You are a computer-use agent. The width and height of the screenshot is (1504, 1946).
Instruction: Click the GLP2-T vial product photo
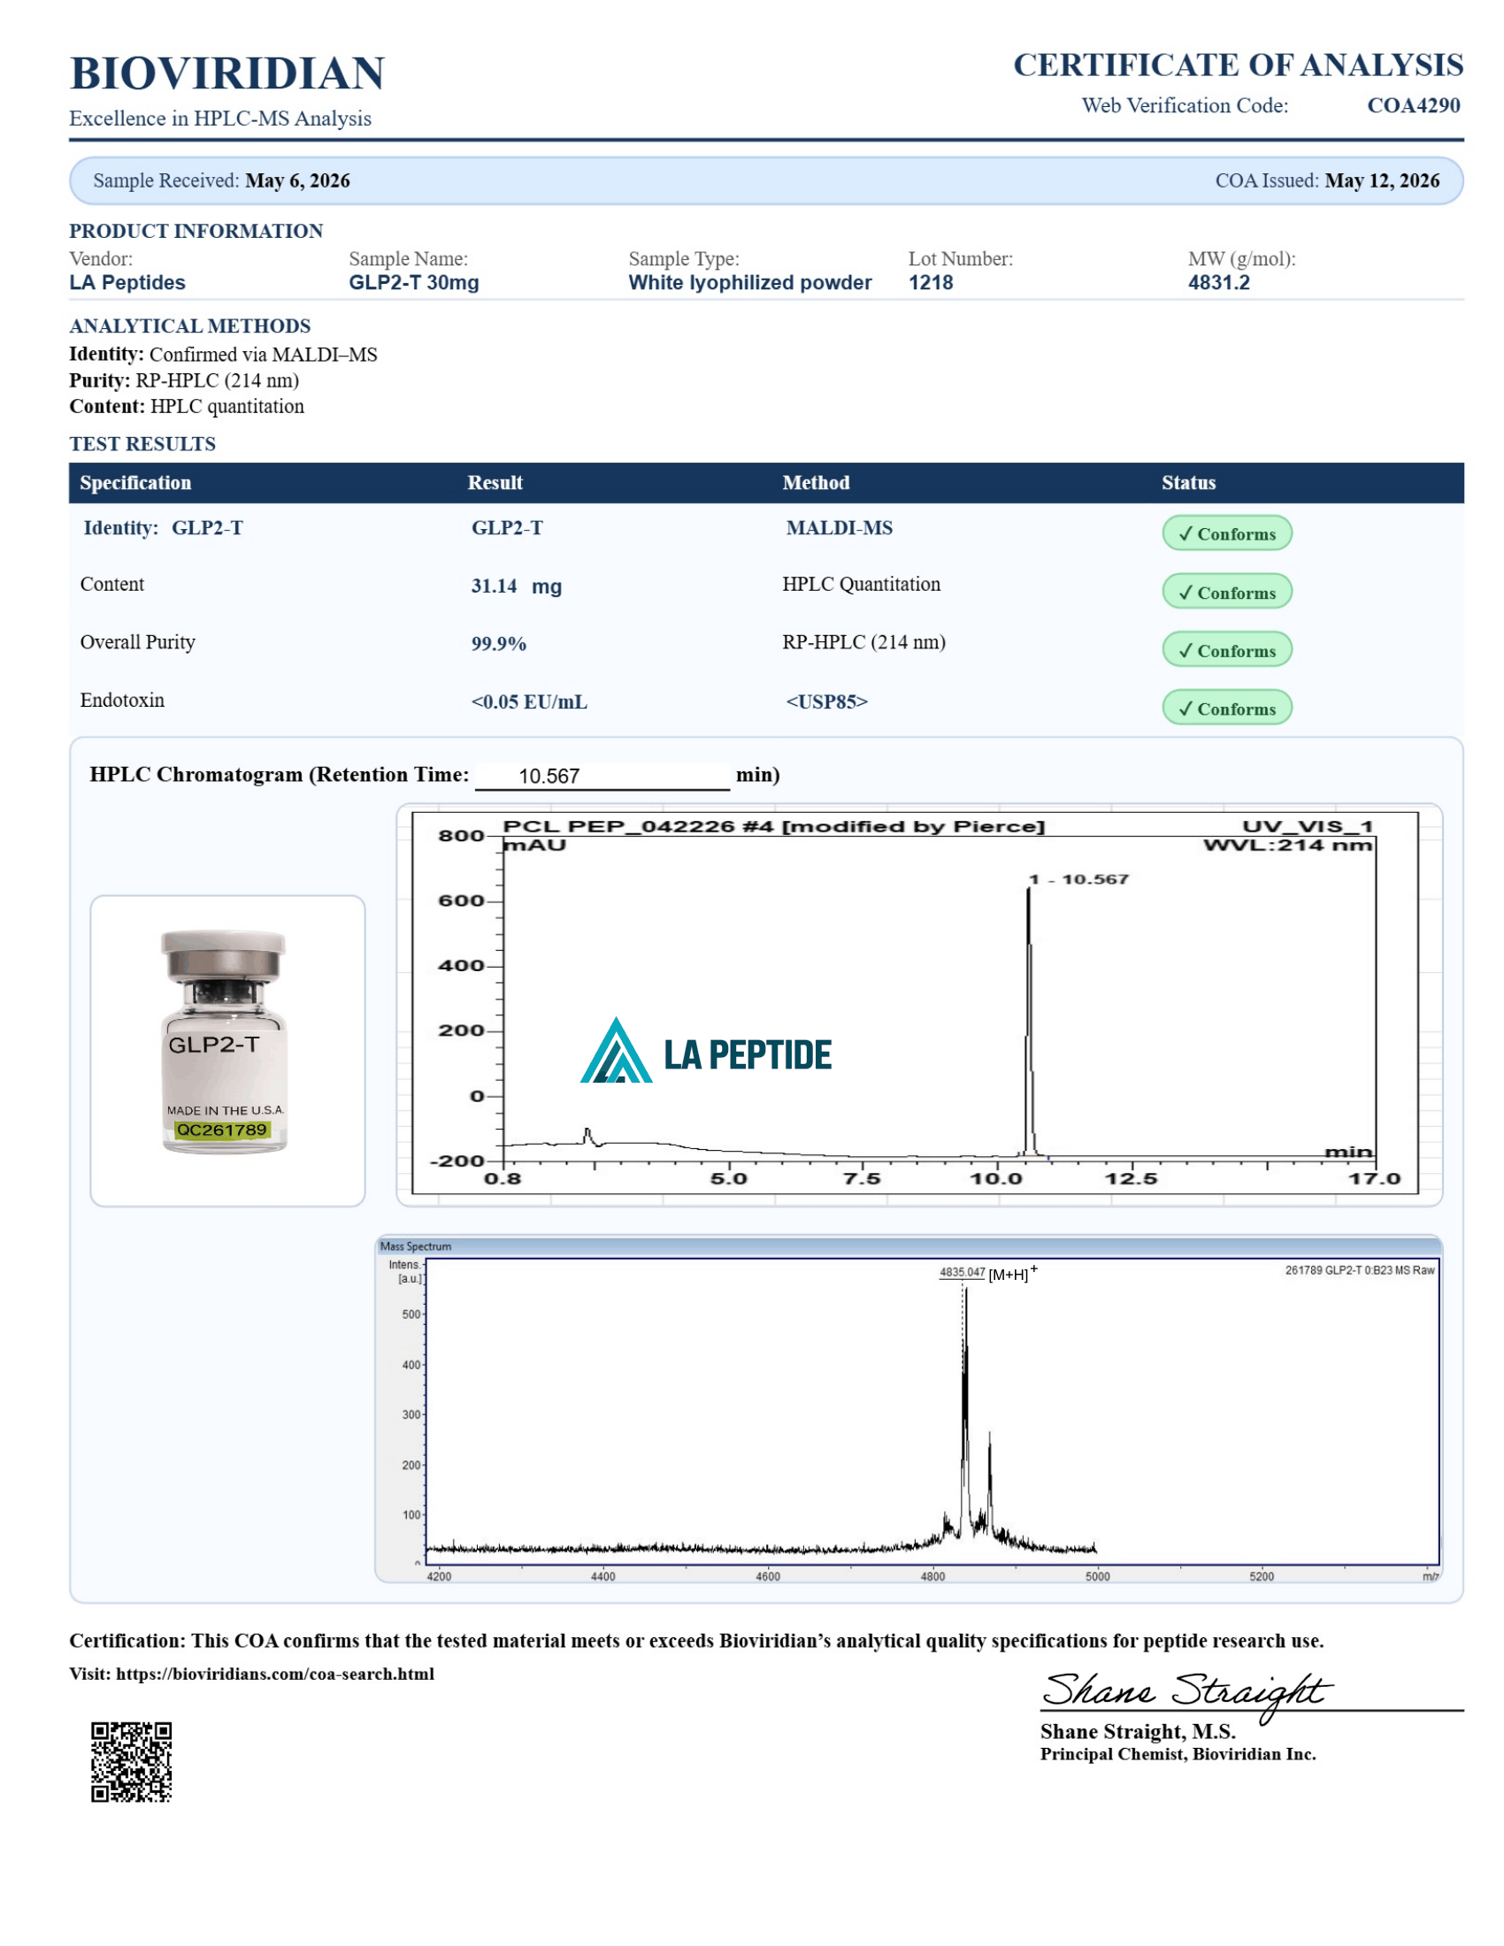point(224,1041)
